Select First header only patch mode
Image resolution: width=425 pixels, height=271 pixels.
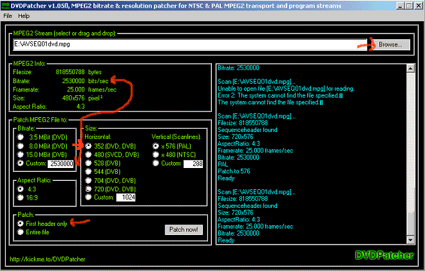[x=21, y=223]
